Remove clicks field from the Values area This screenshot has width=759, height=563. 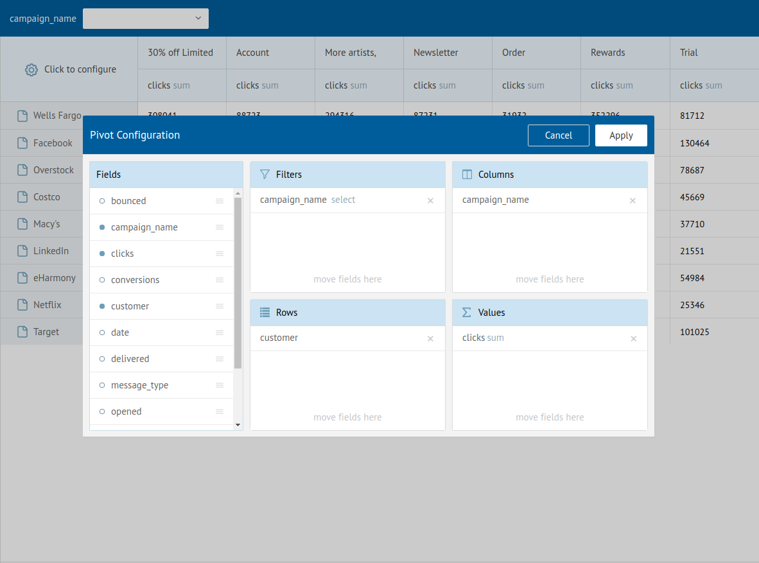[633, 339]
